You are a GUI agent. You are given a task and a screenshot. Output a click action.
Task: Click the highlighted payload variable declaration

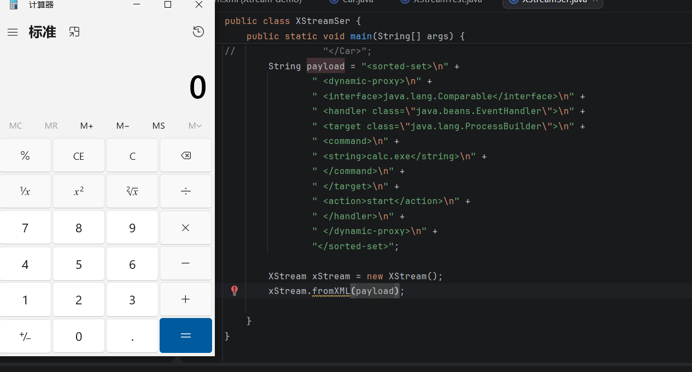326,66
